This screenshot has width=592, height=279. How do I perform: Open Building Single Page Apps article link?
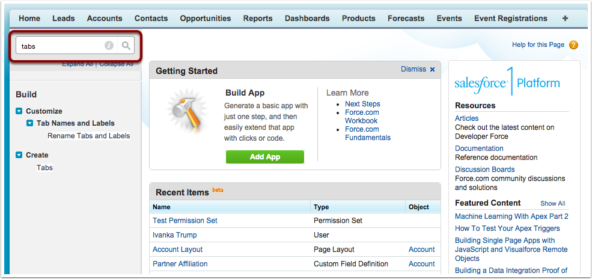(x=511, y=250)
